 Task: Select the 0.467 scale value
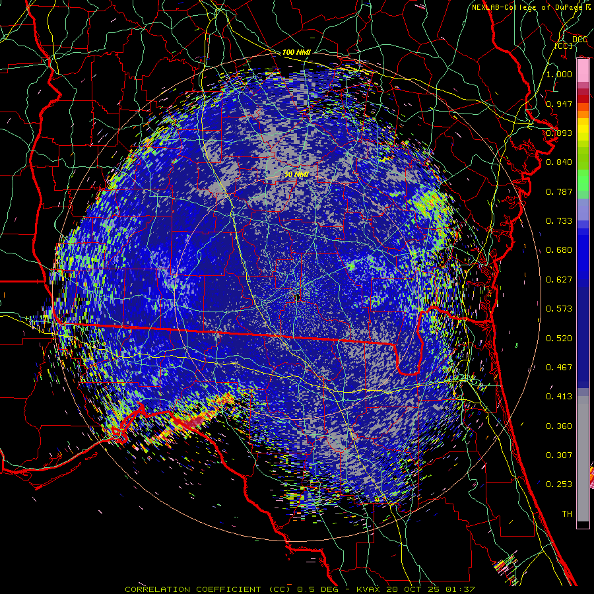559,368
